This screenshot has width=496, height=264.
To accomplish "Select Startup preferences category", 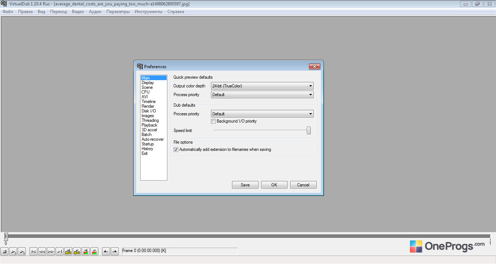I will (x=154, y=144).
